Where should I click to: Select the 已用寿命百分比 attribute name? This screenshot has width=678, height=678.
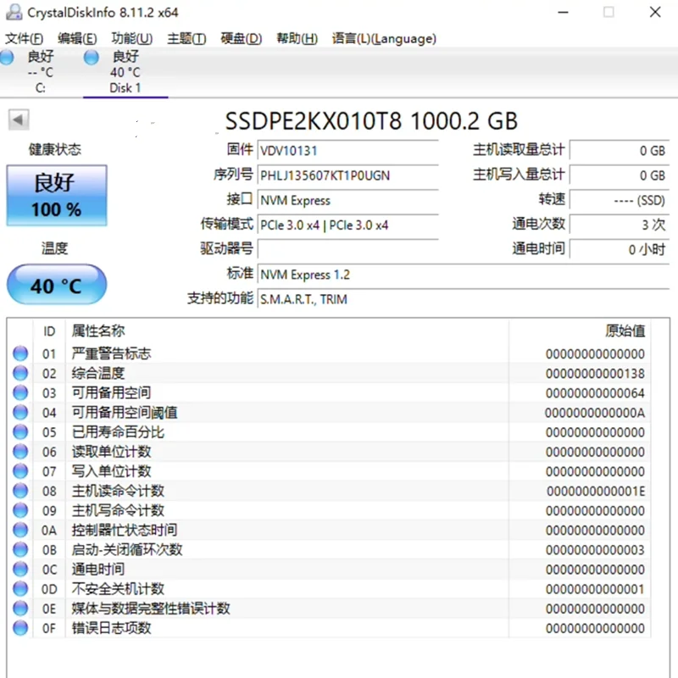point(118,431)
